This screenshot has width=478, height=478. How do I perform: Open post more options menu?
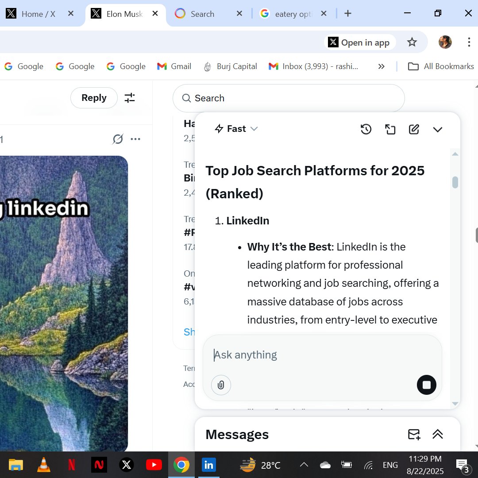click(135, 139)
